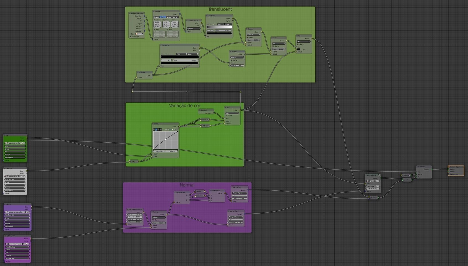Viewport: 468px width, 266px height.
Task: Click the black color swatch on the lower ColorRamp
Action: (180, 63)
